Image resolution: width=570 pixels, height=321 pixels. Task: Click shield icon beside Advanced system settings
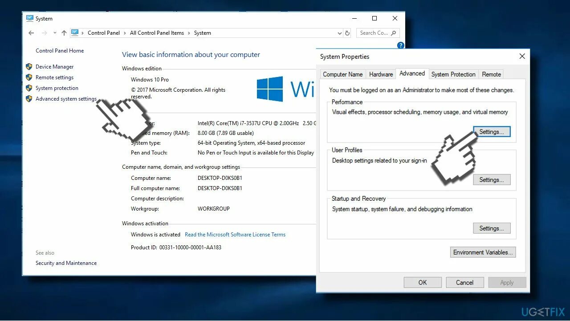click(x=29, y=99)
